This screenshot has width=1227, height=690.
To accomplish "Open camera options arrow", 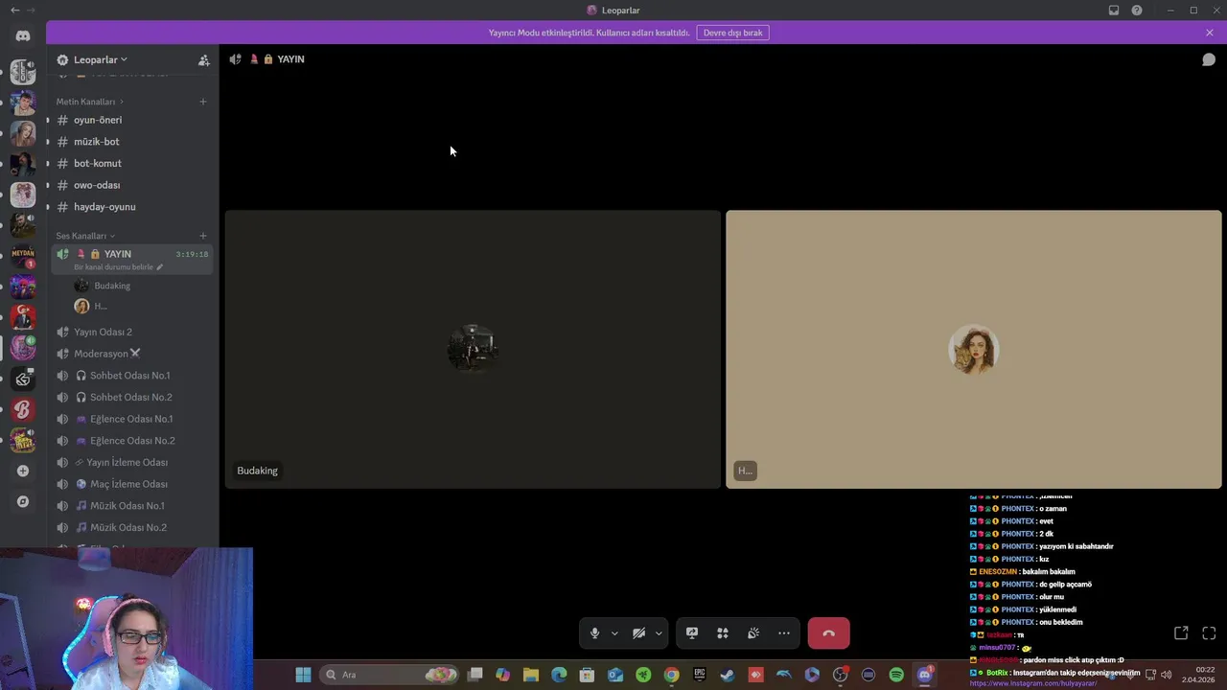I will tap(659, 633).
